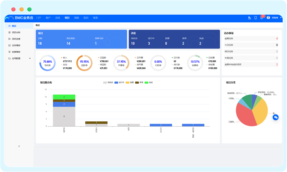Collapse the sidebar with left chevron

pos(19,146)
